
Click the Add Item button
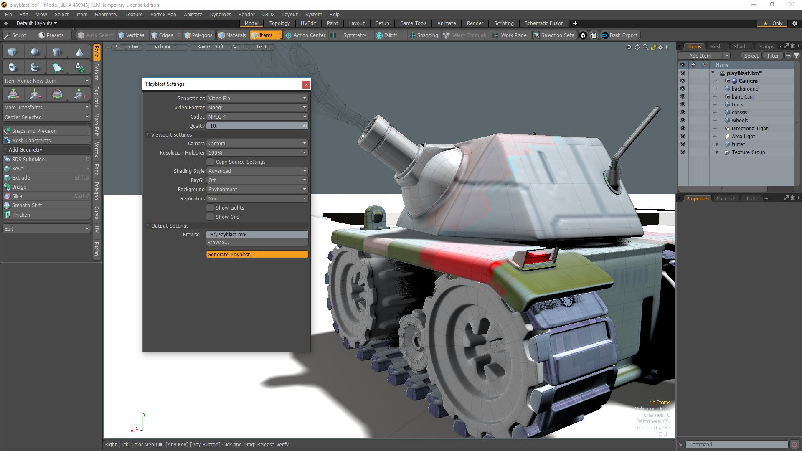coord(700,56)
